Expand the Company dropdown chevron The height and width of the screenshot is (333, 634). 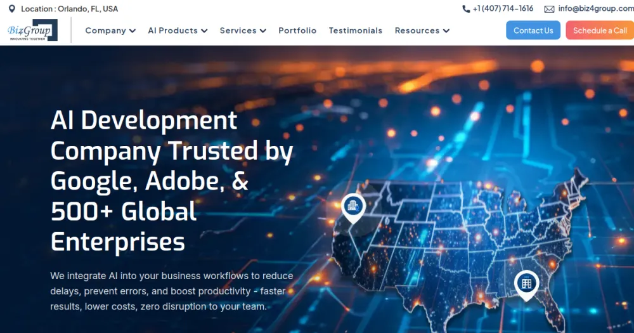tap(133, 30)
